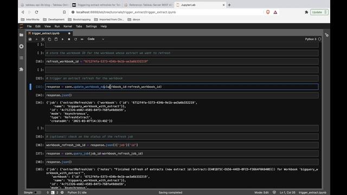
Task: Switch to the Triggering extract refreshes browser tab
Action: coord(97,5)
